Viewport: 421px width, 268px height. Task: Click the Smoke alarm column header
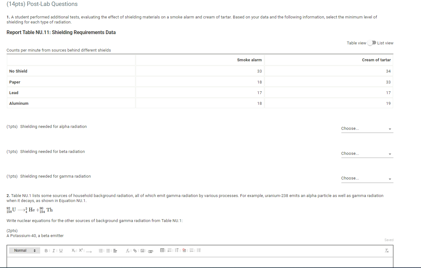tap(250, 60)
